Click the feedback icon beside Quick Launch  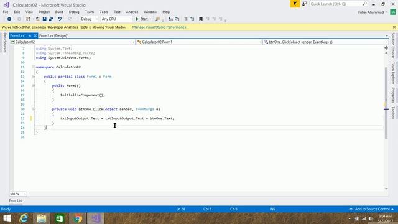304,4
